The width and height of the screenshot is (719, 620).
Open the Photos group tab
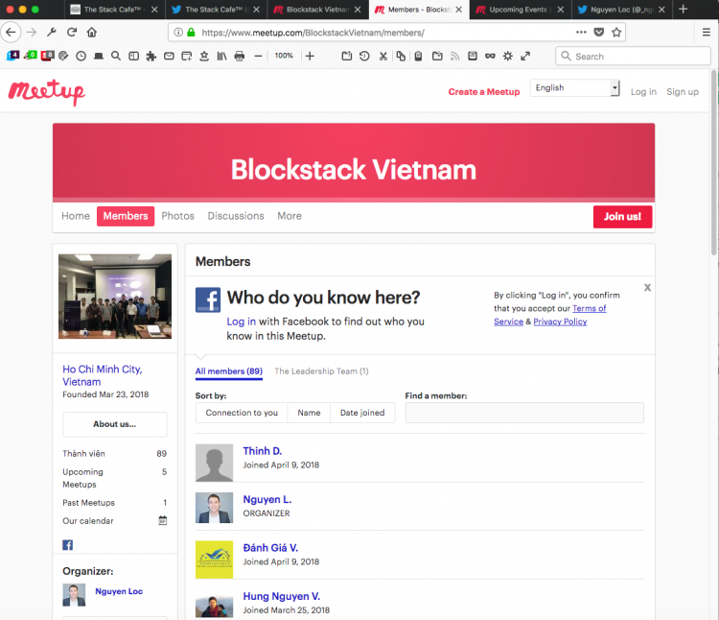point(178,216)
